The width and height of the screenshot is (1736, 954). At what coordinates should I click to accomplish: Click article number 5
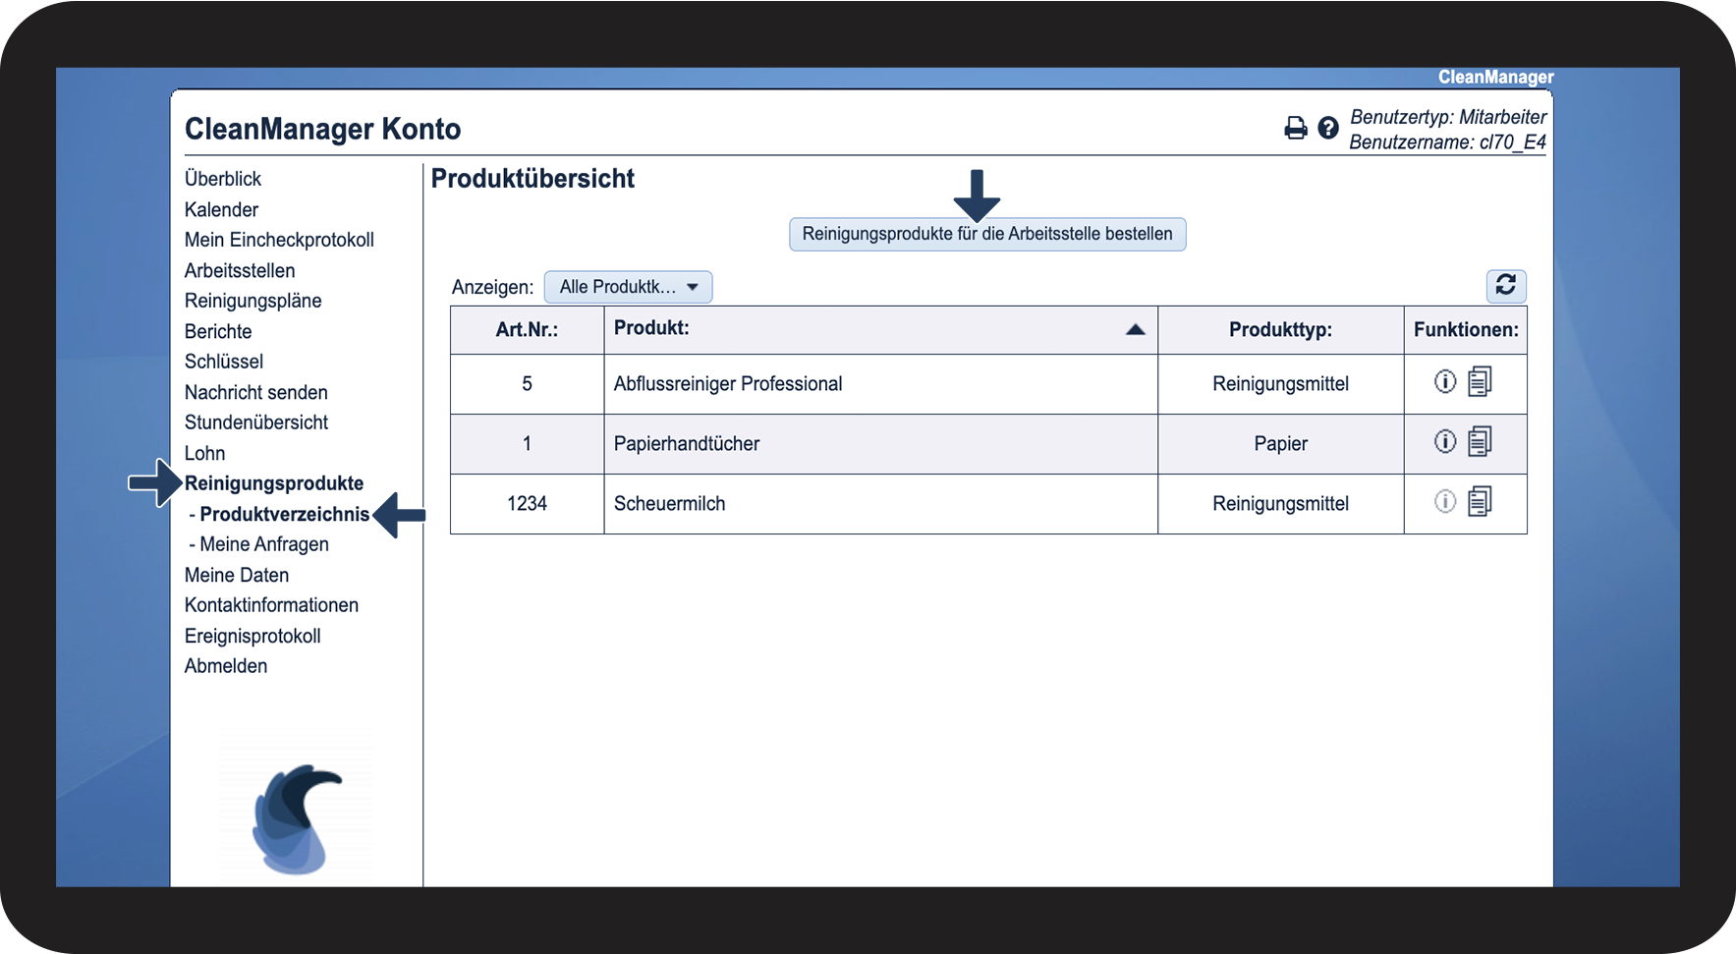click(x=527, y=384)
